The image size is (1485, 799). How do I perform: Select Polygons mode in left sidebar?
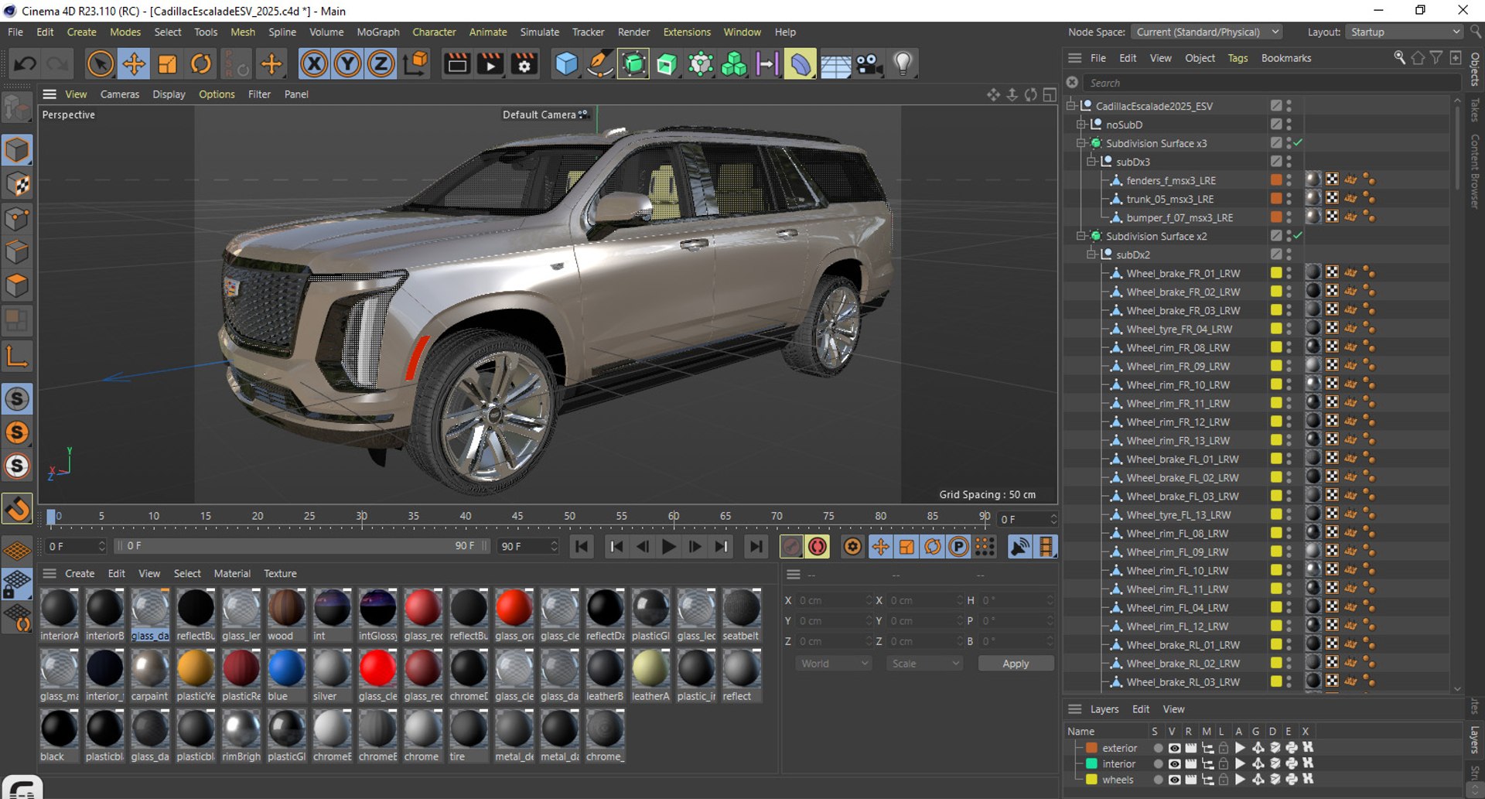pos(17,286)
